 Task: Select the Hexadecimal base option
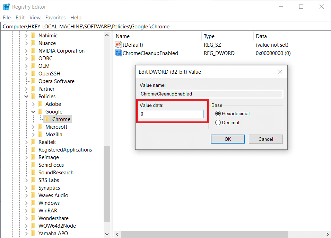tap(218, 113)
